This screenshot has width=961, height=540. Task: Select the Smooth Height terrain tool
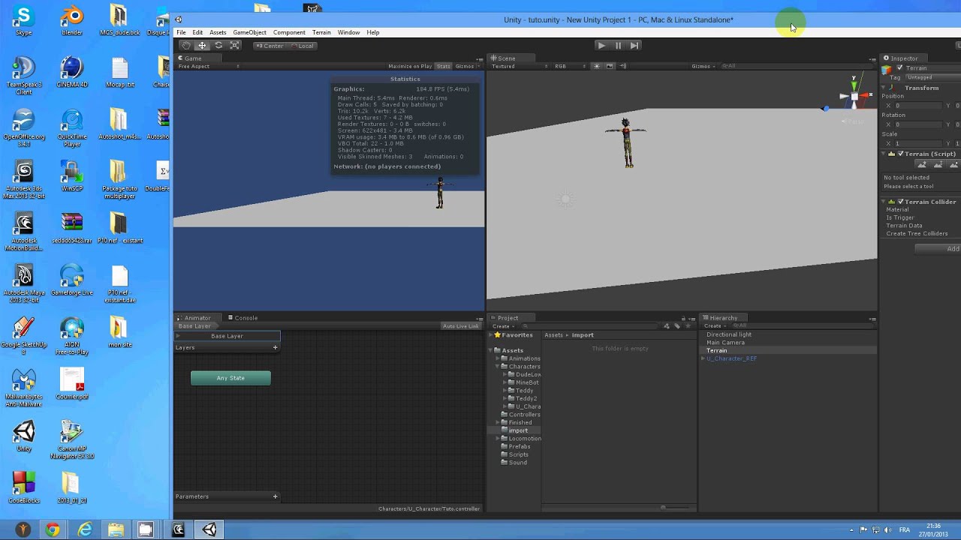click(x=953, y=164)
